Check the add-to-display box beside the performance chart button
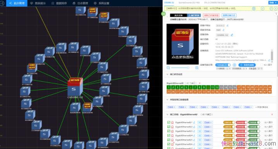 pyautogui.click(x=261, y=65)
